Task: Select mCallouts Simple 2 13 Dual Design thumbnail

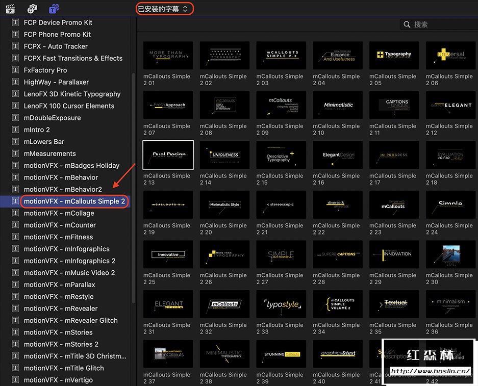Action: pyautogui.click(x=168, y=155)
